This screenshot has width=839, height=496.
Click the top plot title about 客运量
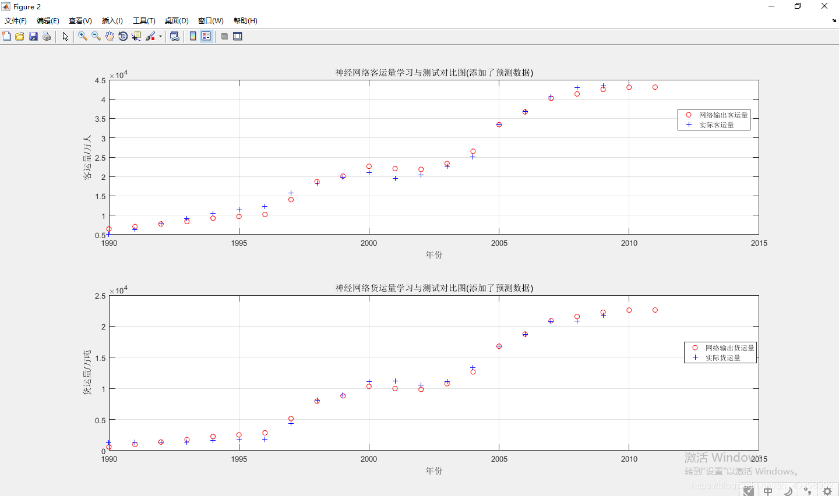point(434,73)
